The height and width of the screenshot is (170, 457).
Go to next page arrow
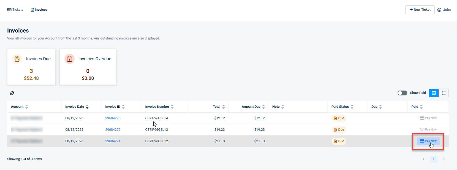[444, 159]
